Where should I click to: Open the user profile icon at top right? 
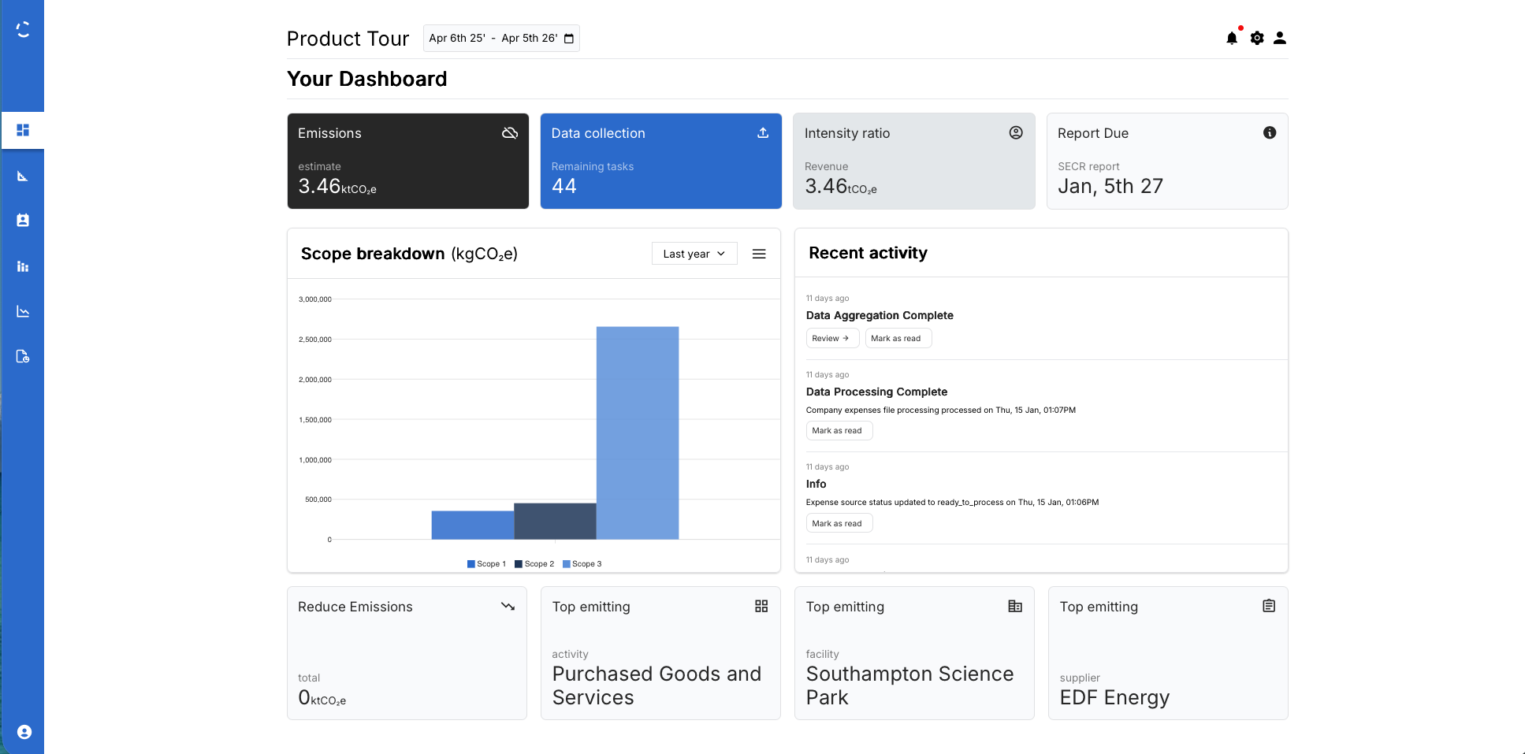pyautogui.click(x=1281, y=37)
